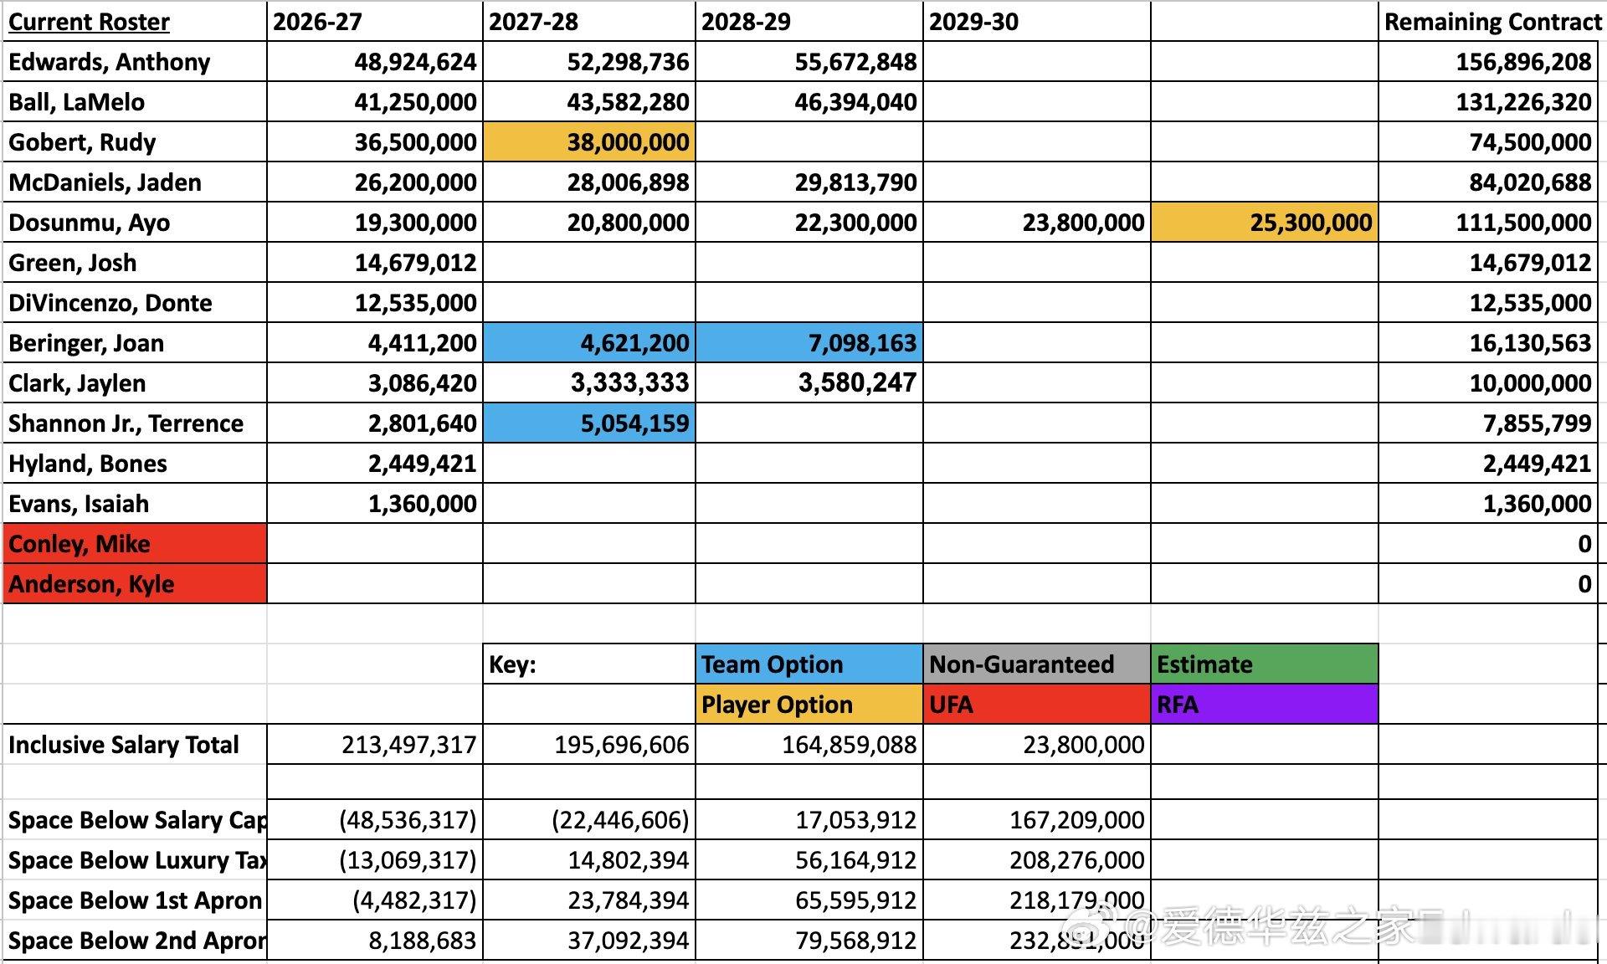Click the 2027-28 column header
Screen dimensions: 1607x964
589,21
